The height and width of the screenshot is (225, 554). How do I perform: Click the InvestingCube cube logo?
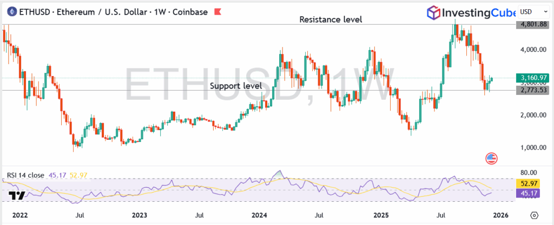pyautogui.click(x=435, y=12)
